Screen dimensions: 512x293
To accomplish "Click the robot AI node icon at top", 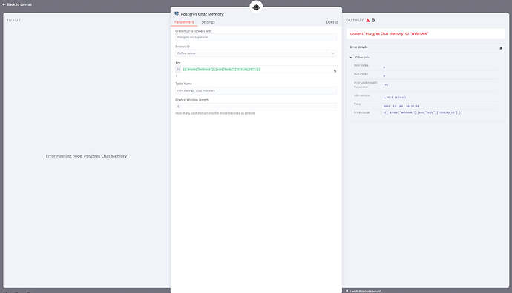I will 256,7.
